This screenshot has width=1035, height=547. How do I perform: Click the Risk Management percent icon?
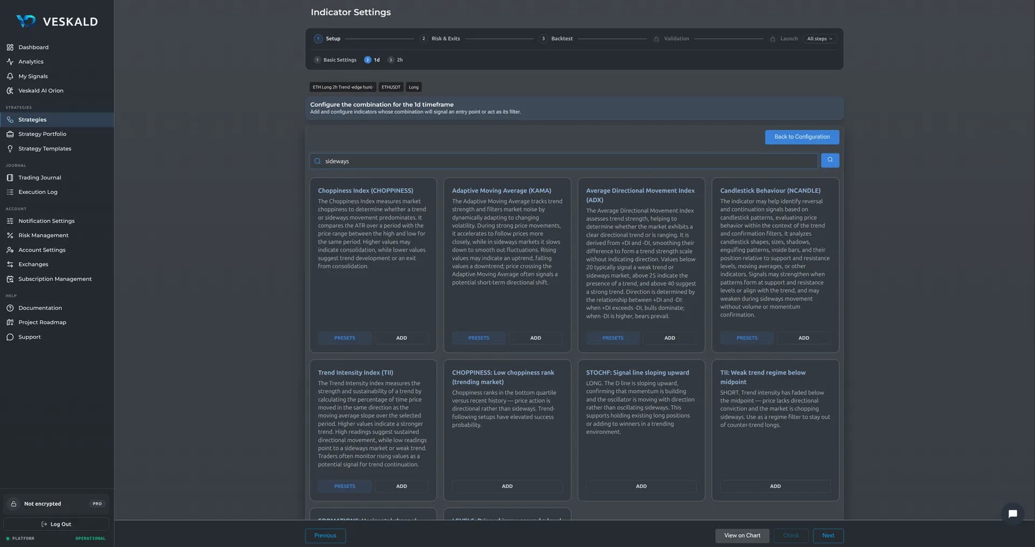coord(10,236)
